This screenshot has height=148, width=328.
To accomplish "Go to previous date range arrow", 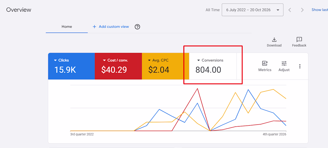I will [290, 10].
